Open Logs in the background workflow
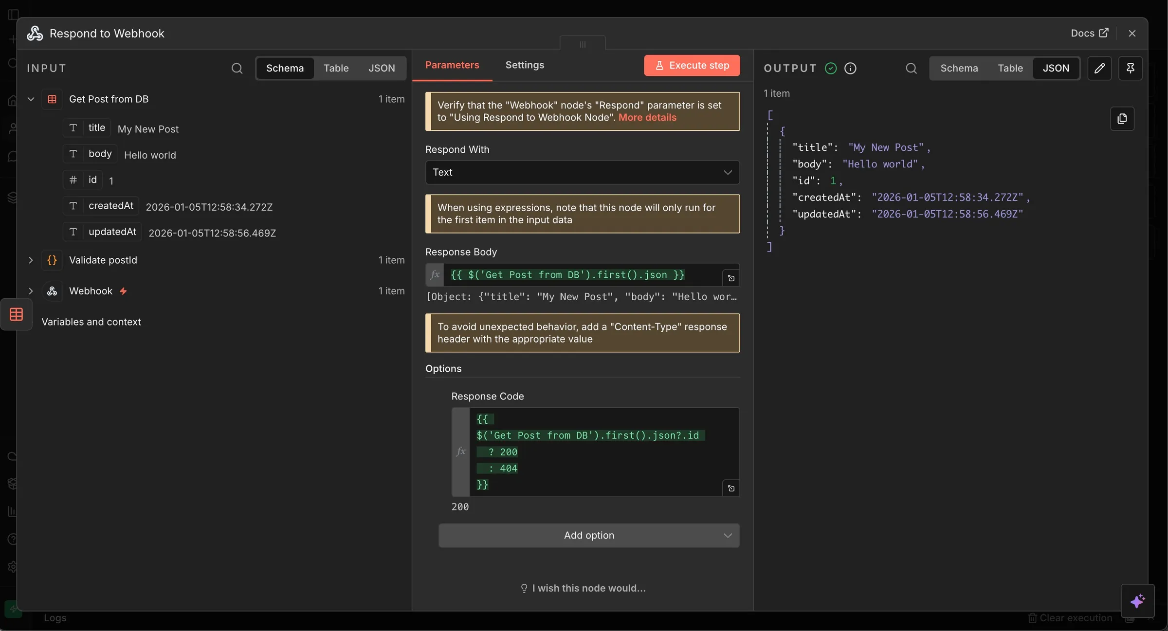 55,618
